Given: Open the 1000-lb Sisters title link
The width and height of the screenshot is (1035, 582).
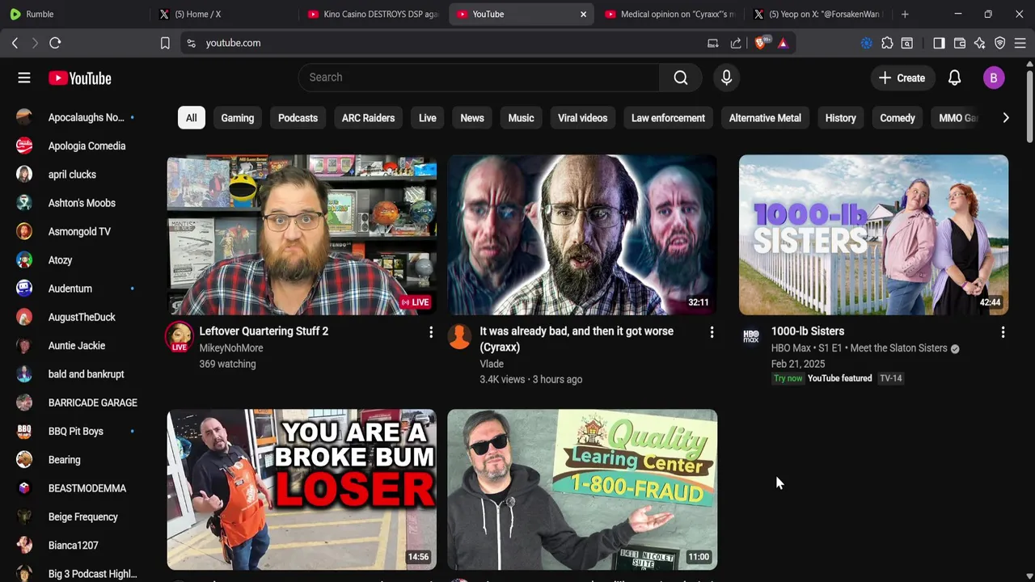Looking at the screenshot, I should [808, 331].
